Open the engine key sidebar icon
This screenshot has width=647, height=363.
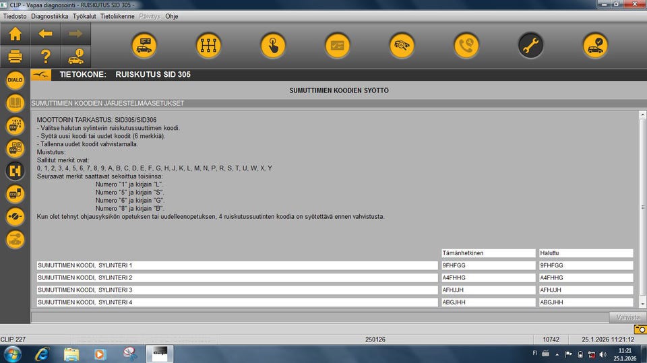tap(15, 239)
